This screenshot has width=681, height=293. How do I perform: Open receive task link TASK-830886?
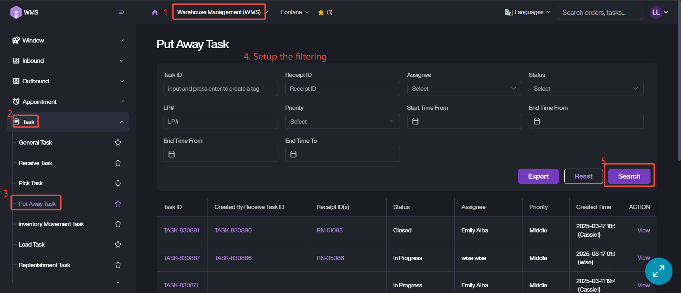tap(233, 258)
